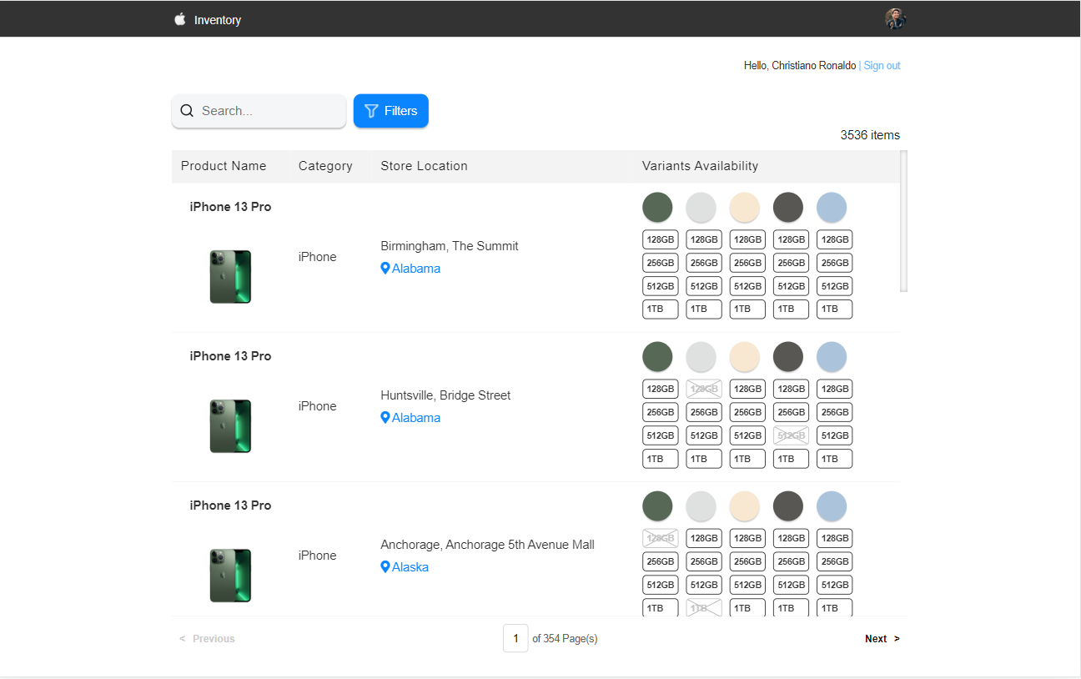
Task: Click 'Birmingham, The Summit' store text
Action: click(450, 246)
